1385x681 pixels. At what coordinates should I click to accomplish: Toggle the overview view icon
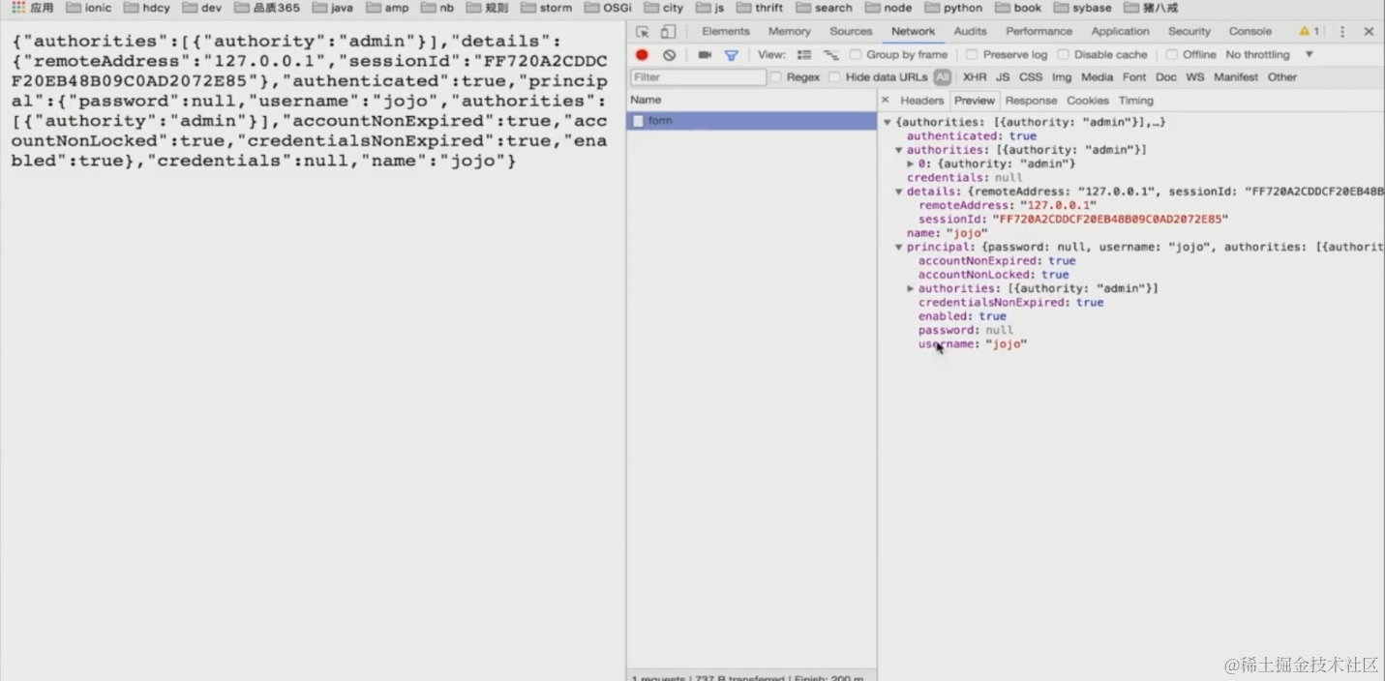click(830, 55)
